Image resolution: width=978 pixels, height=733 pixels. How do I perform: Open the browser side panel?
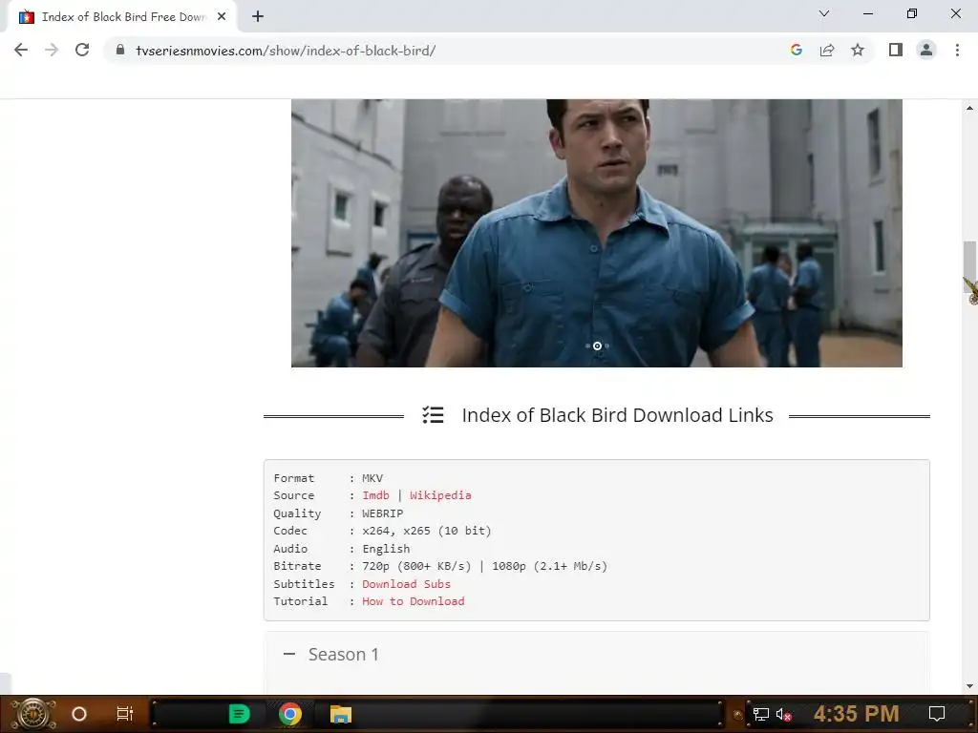pyautogui.click(x=896, y=50)
